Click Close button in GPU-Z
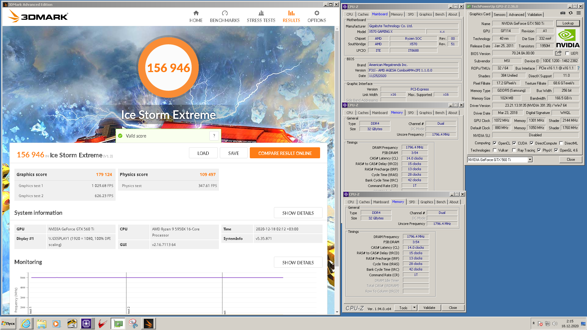587x330 pixels. click(570, 159)
